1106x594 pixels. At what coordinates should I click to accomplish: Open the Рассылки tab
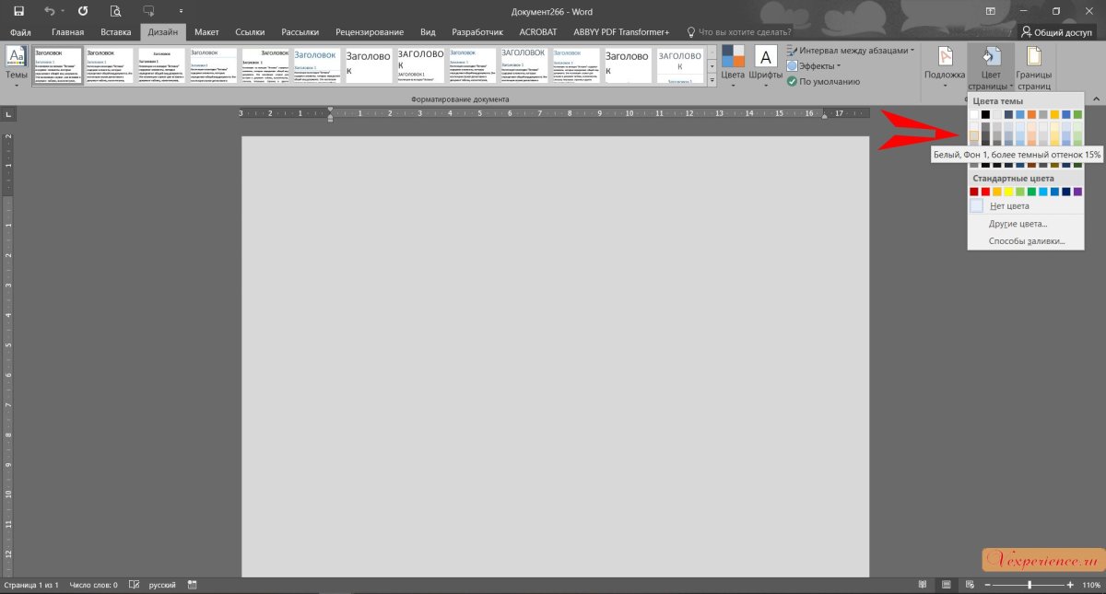coord(300,32)
